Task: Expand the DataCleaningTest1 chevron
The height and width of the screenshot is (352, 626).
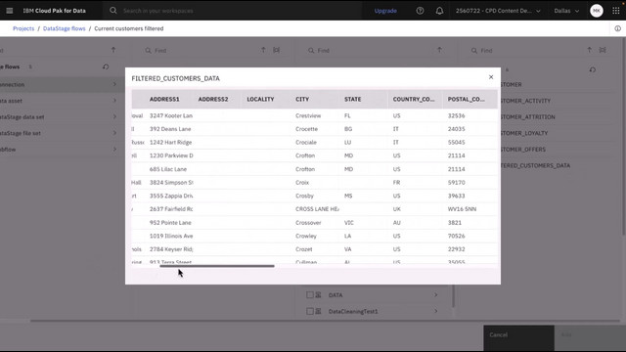Action: (x=436, y=311)
